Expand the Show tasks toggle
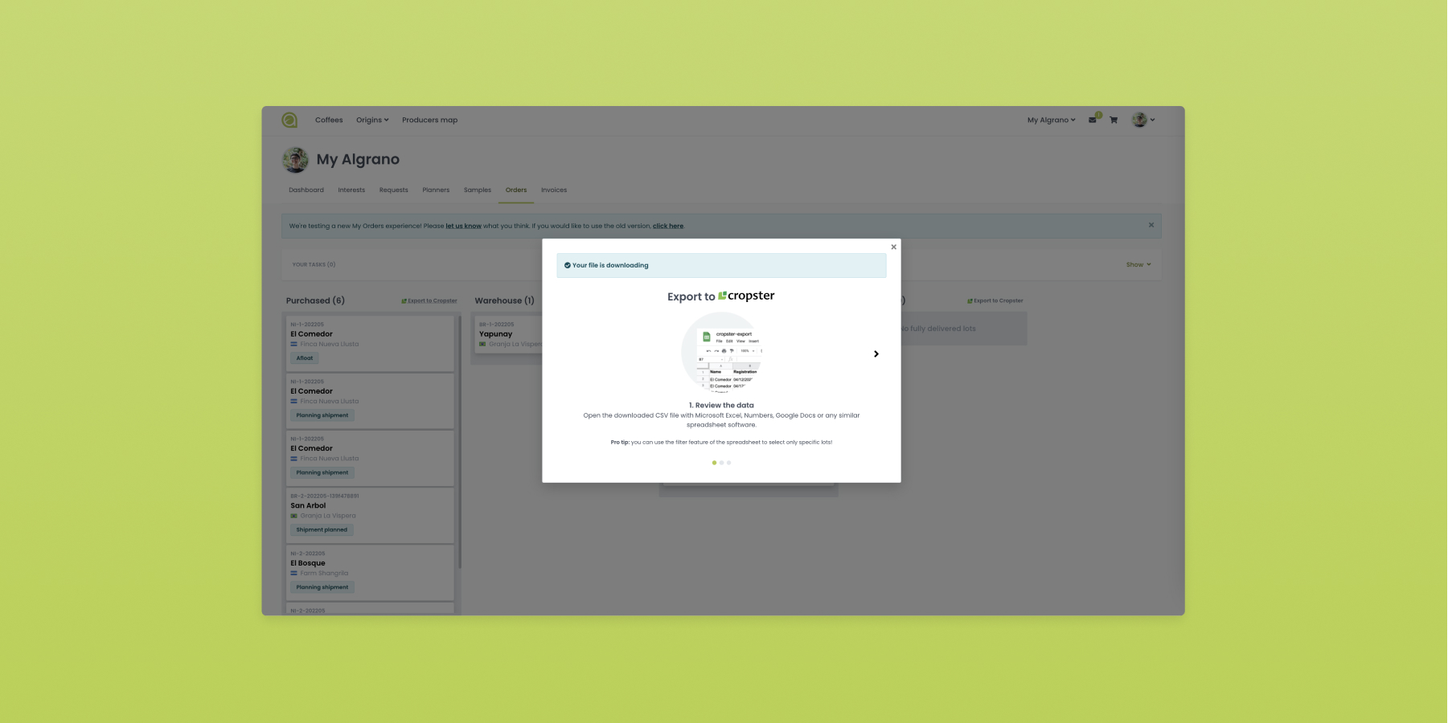The width and height of the screenshot is (1448, 723). tap(1138, 264)
